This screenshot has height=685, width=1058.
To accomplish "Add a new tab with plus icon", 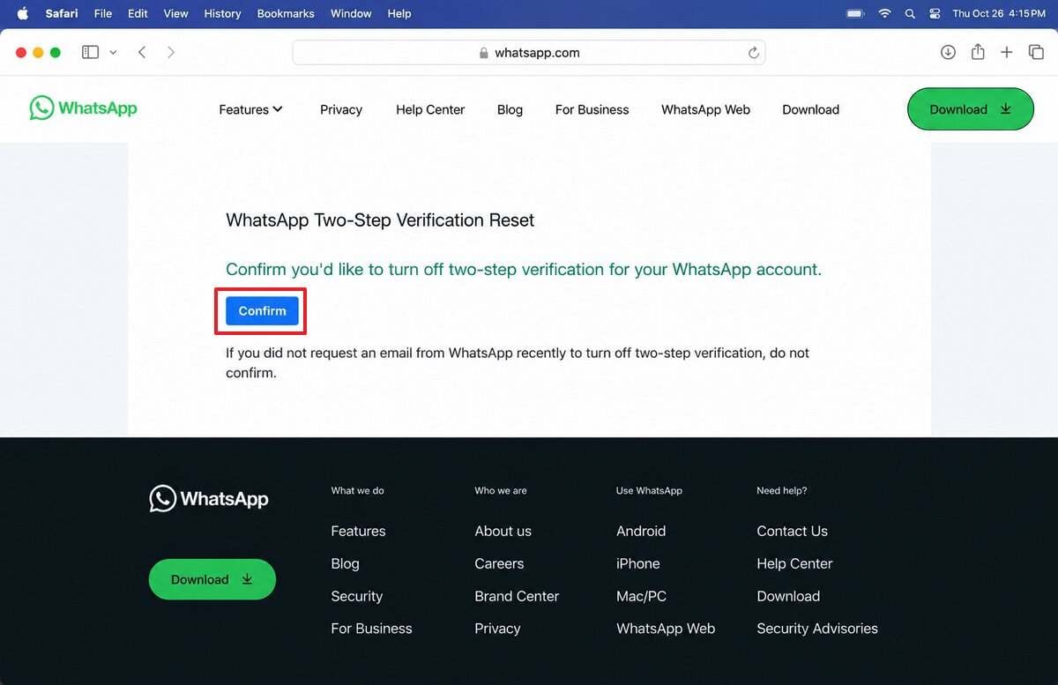I will click(1006, 52).
